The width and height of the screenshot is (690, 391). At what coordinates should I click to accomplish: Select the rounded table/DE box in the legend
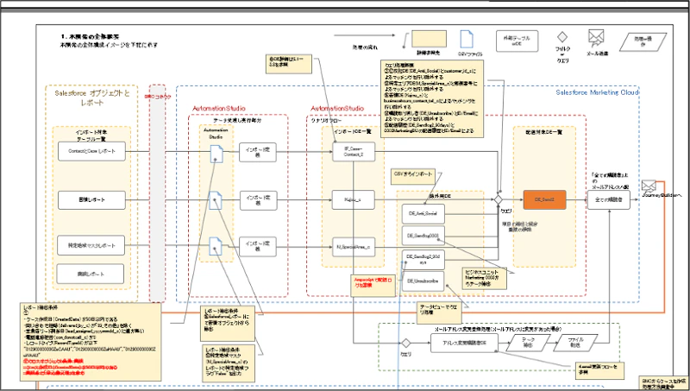[517, 41]
